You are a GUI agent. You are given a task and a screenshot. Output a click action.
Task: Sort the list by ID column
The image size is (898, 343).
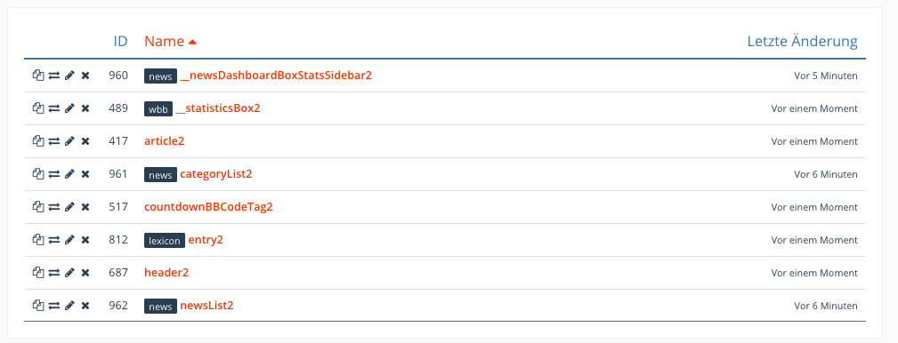pos(120,41)
